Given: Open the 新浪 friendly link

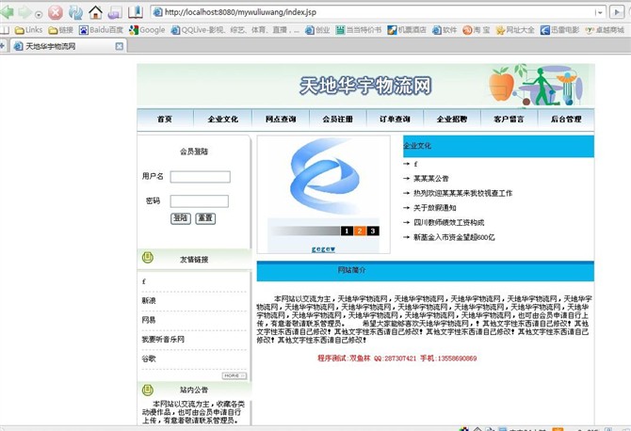Looking at the screenshot, I should click(149, 300).
